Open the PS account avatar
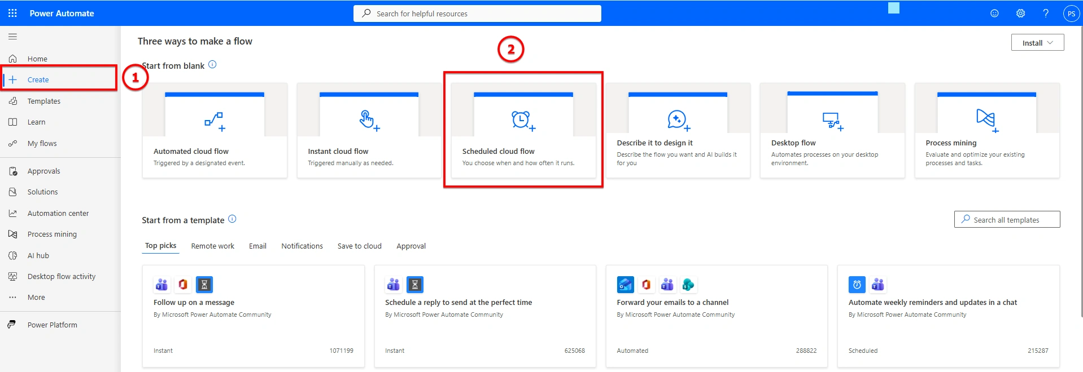Viewport: 1083px width, 372px height. (x=1071, y=14)
